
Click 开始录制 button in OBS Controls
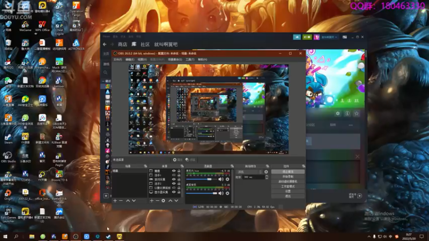point(288,177)
